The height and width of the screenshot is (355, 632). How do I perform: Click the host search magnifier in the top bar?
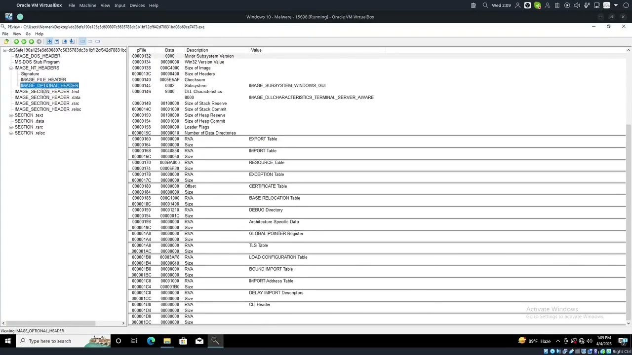click(x=485, y=5)
